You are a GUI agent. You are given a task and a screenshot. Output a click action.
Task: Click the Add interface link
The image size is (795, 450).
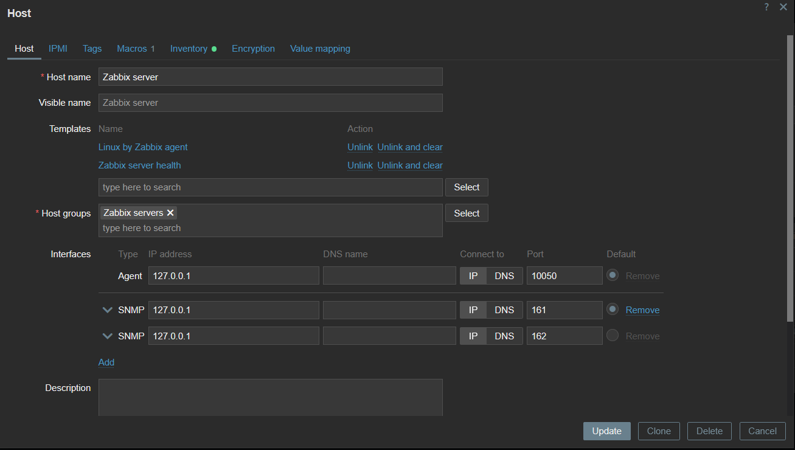pyautogui.click(x=106, y=362)
